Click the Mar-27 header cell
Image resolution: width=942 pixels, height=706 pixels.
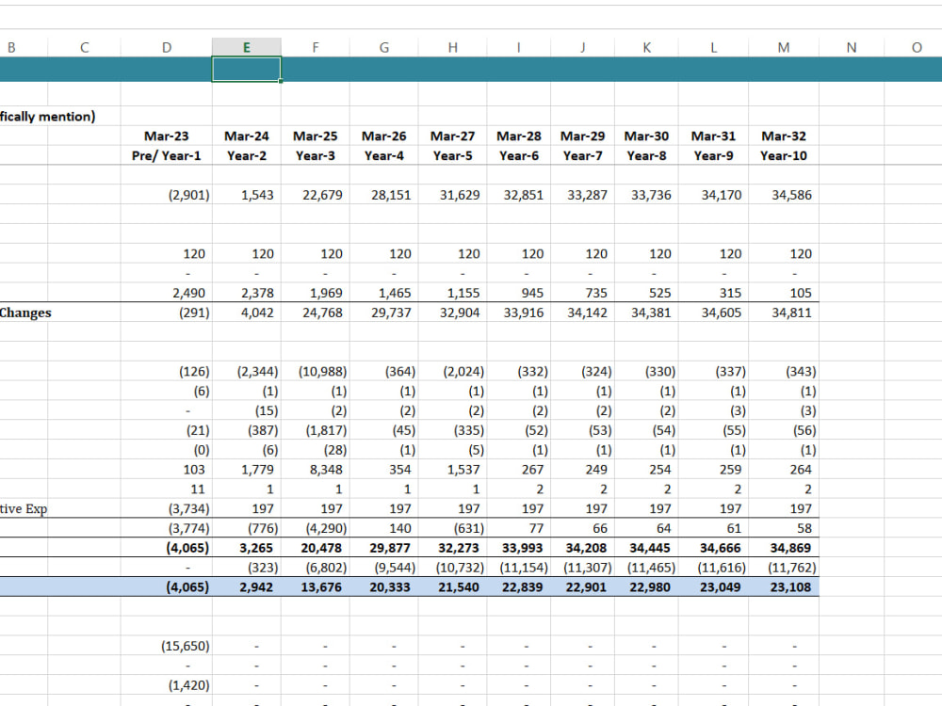pyautogui.click(x=452, y=136)
